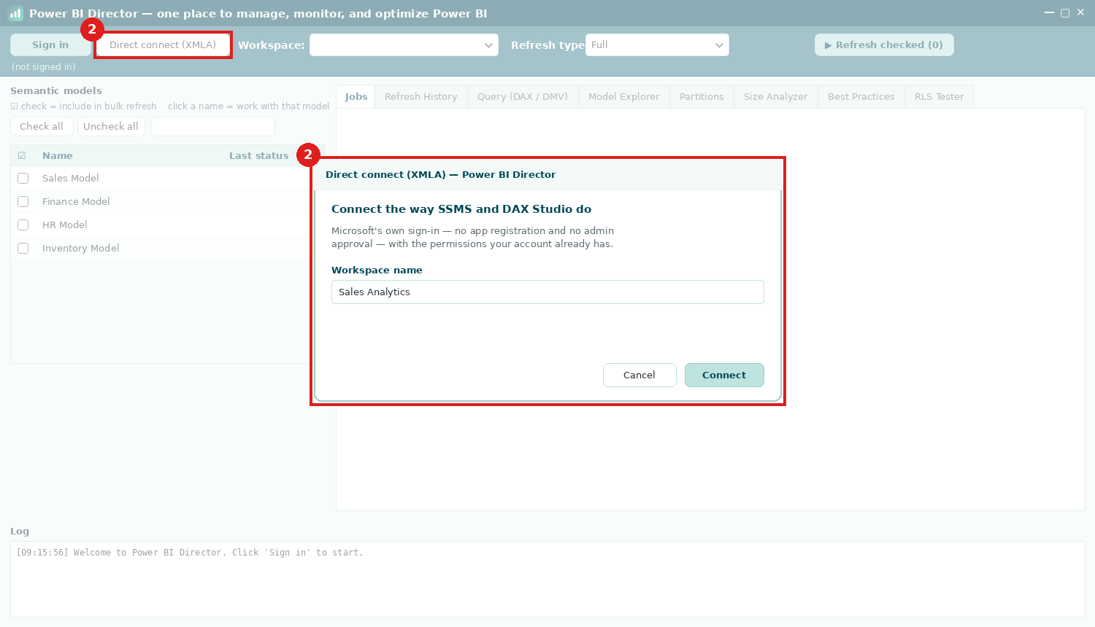1095x627 pixels.
Task: Click the Check all button
Action: 42,127
